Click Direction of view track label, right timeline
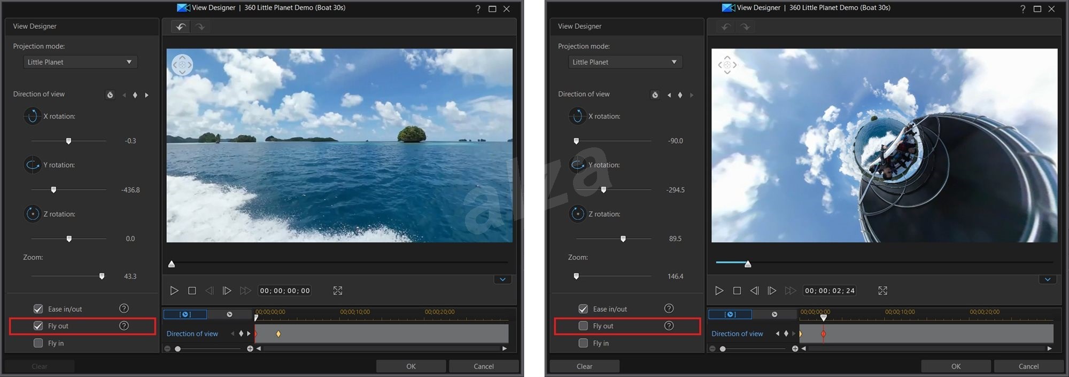 (x=737, y=334)
